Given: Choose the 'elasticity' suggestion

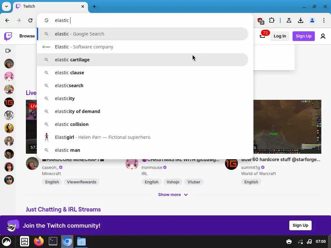Looking at the screenshot, I should (x=143, y=98).
